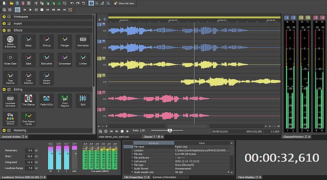The height and width of the screenshot is (180, 327).
Task: Launch the Tape Machine effect
Action: click(10, 78)
